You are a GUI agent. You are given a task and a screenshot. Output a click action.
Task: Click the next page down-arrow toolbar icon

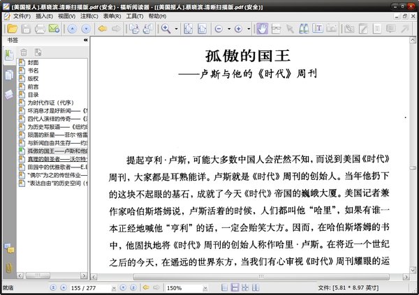(x=86, y=29)
